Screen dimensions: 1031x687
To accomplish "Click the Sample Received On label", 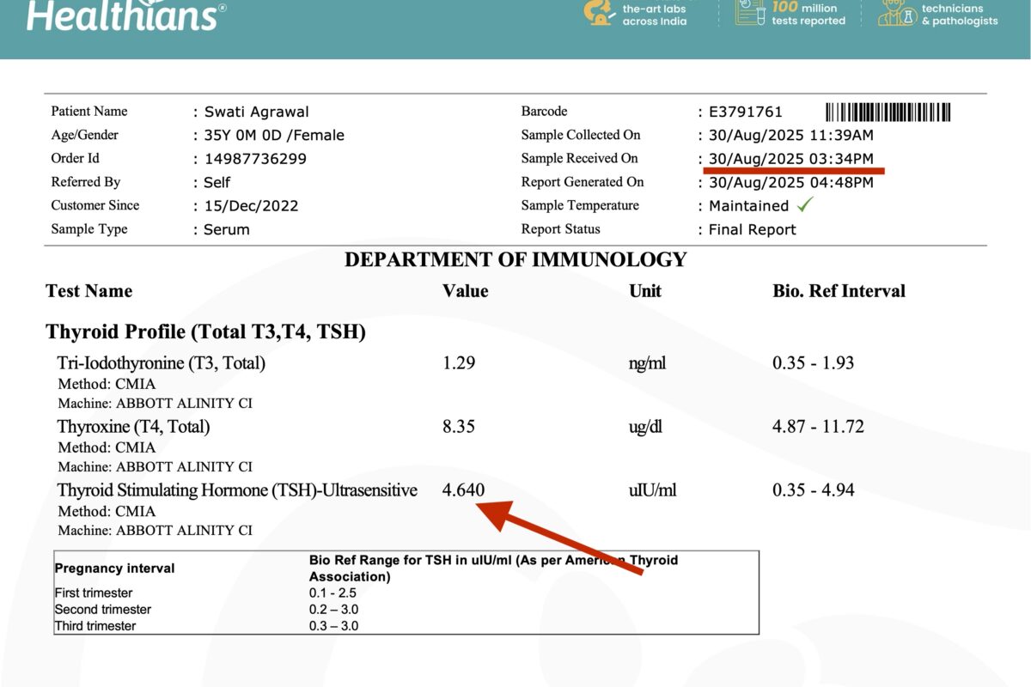I will click(580, 159).
